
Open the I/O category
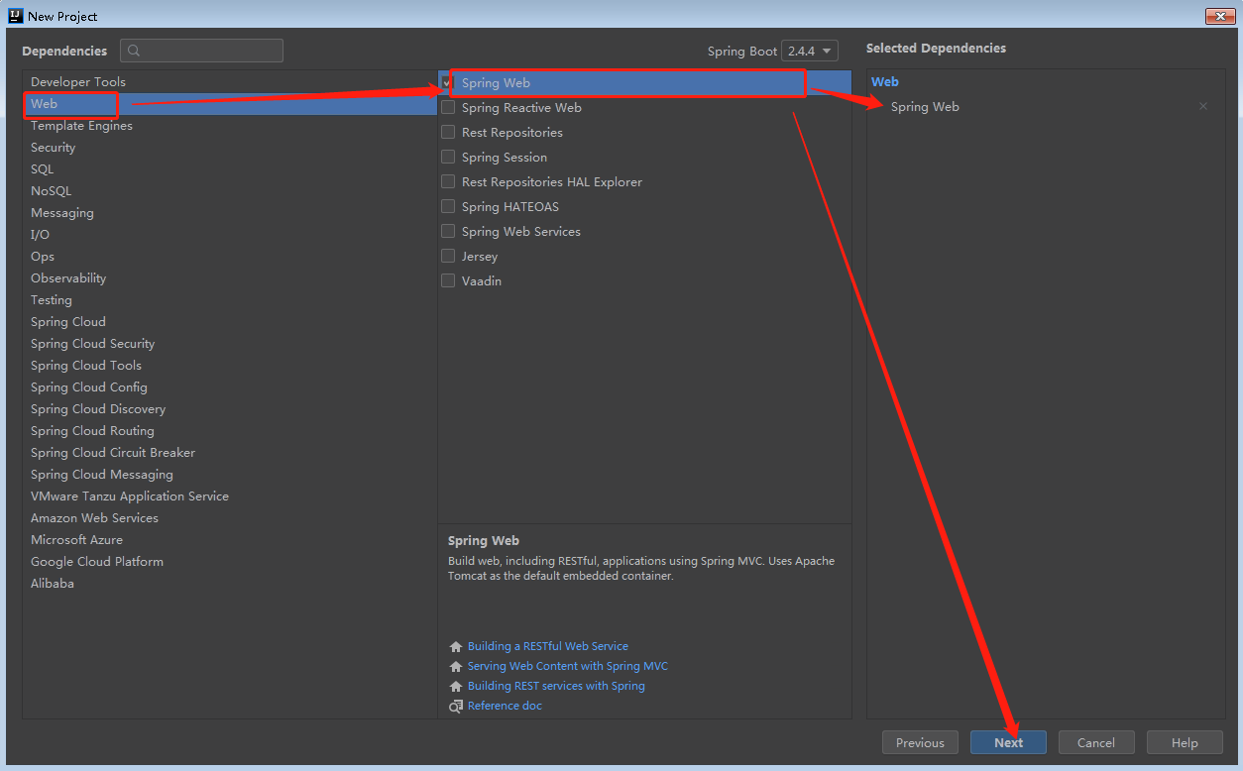[229, 235]
